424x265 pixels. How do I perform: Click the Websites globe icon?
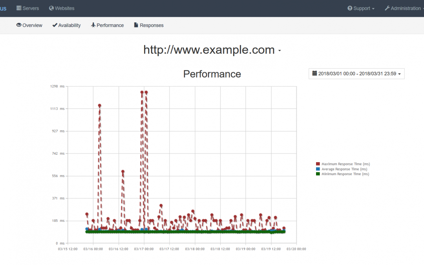click(x=51, y=8)
